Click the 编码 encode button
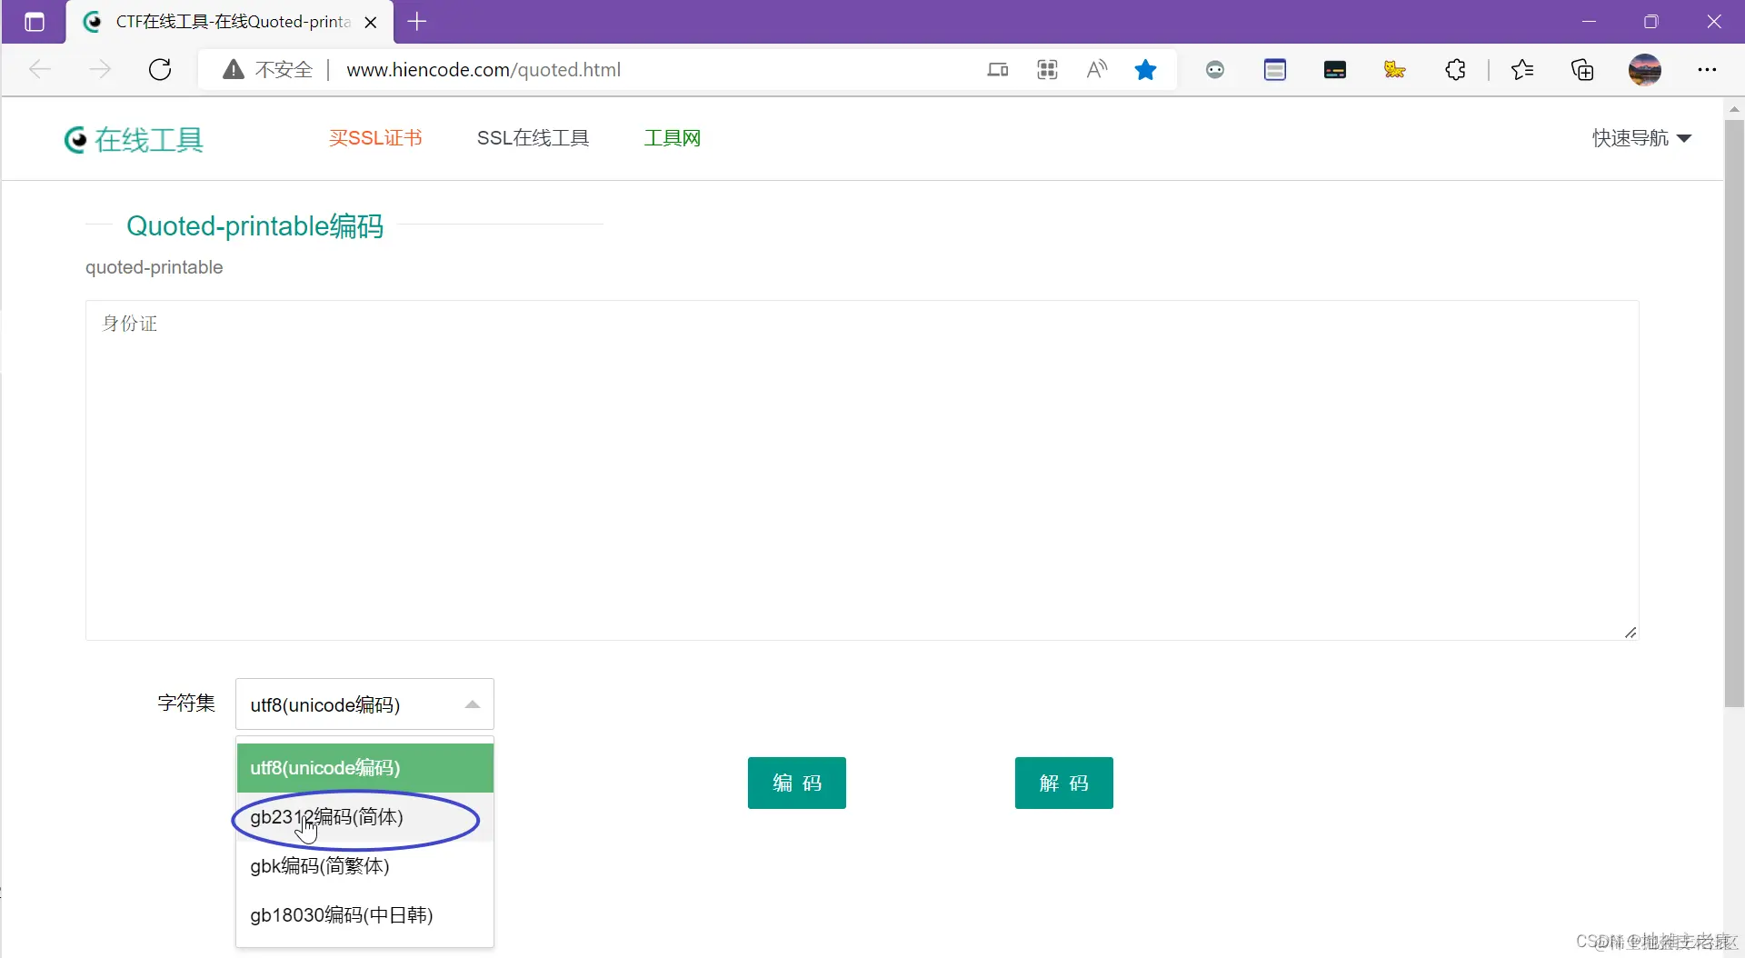The image size is (1745, 958). point(797,783)
